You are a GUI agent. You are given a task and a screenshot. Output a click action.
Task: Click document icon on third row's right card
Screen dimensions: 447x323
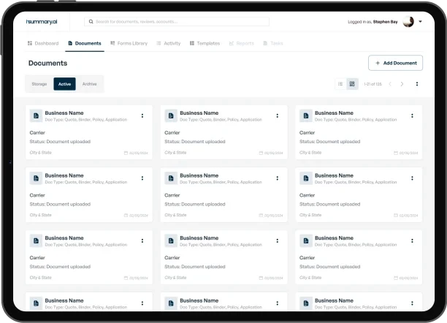point(306,240)
